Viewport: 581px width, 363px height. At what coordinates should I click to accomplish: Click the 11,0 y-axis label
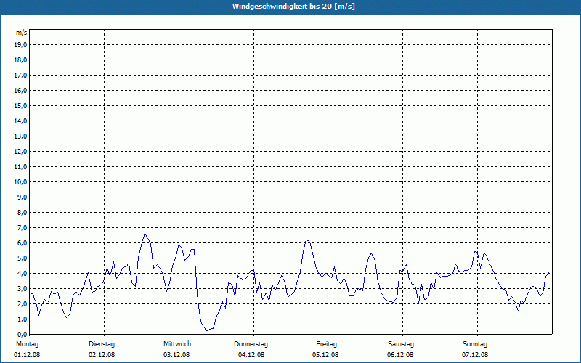[20, 167]
